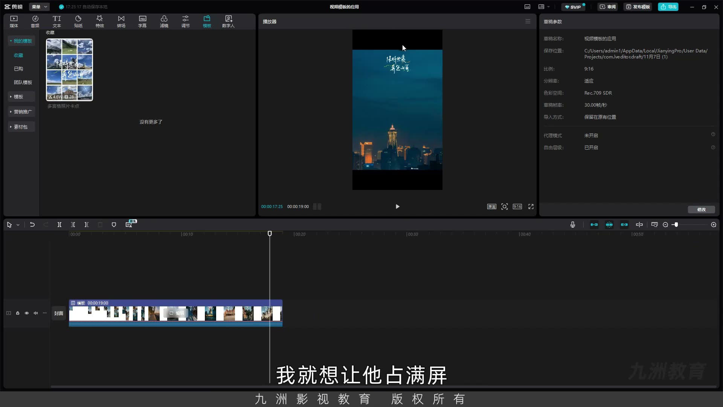Click the 审阅 review button
The height and width of the screenshot is (407, 723).
[608, 7]
